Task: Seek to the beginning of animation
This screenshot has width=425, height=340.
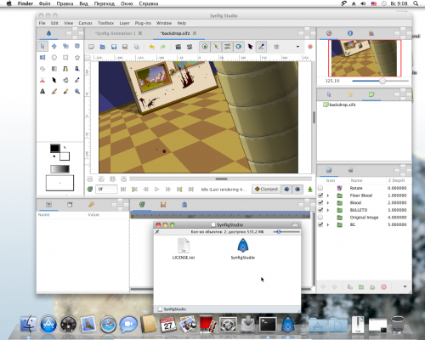Action: click(x=123, y=190)
